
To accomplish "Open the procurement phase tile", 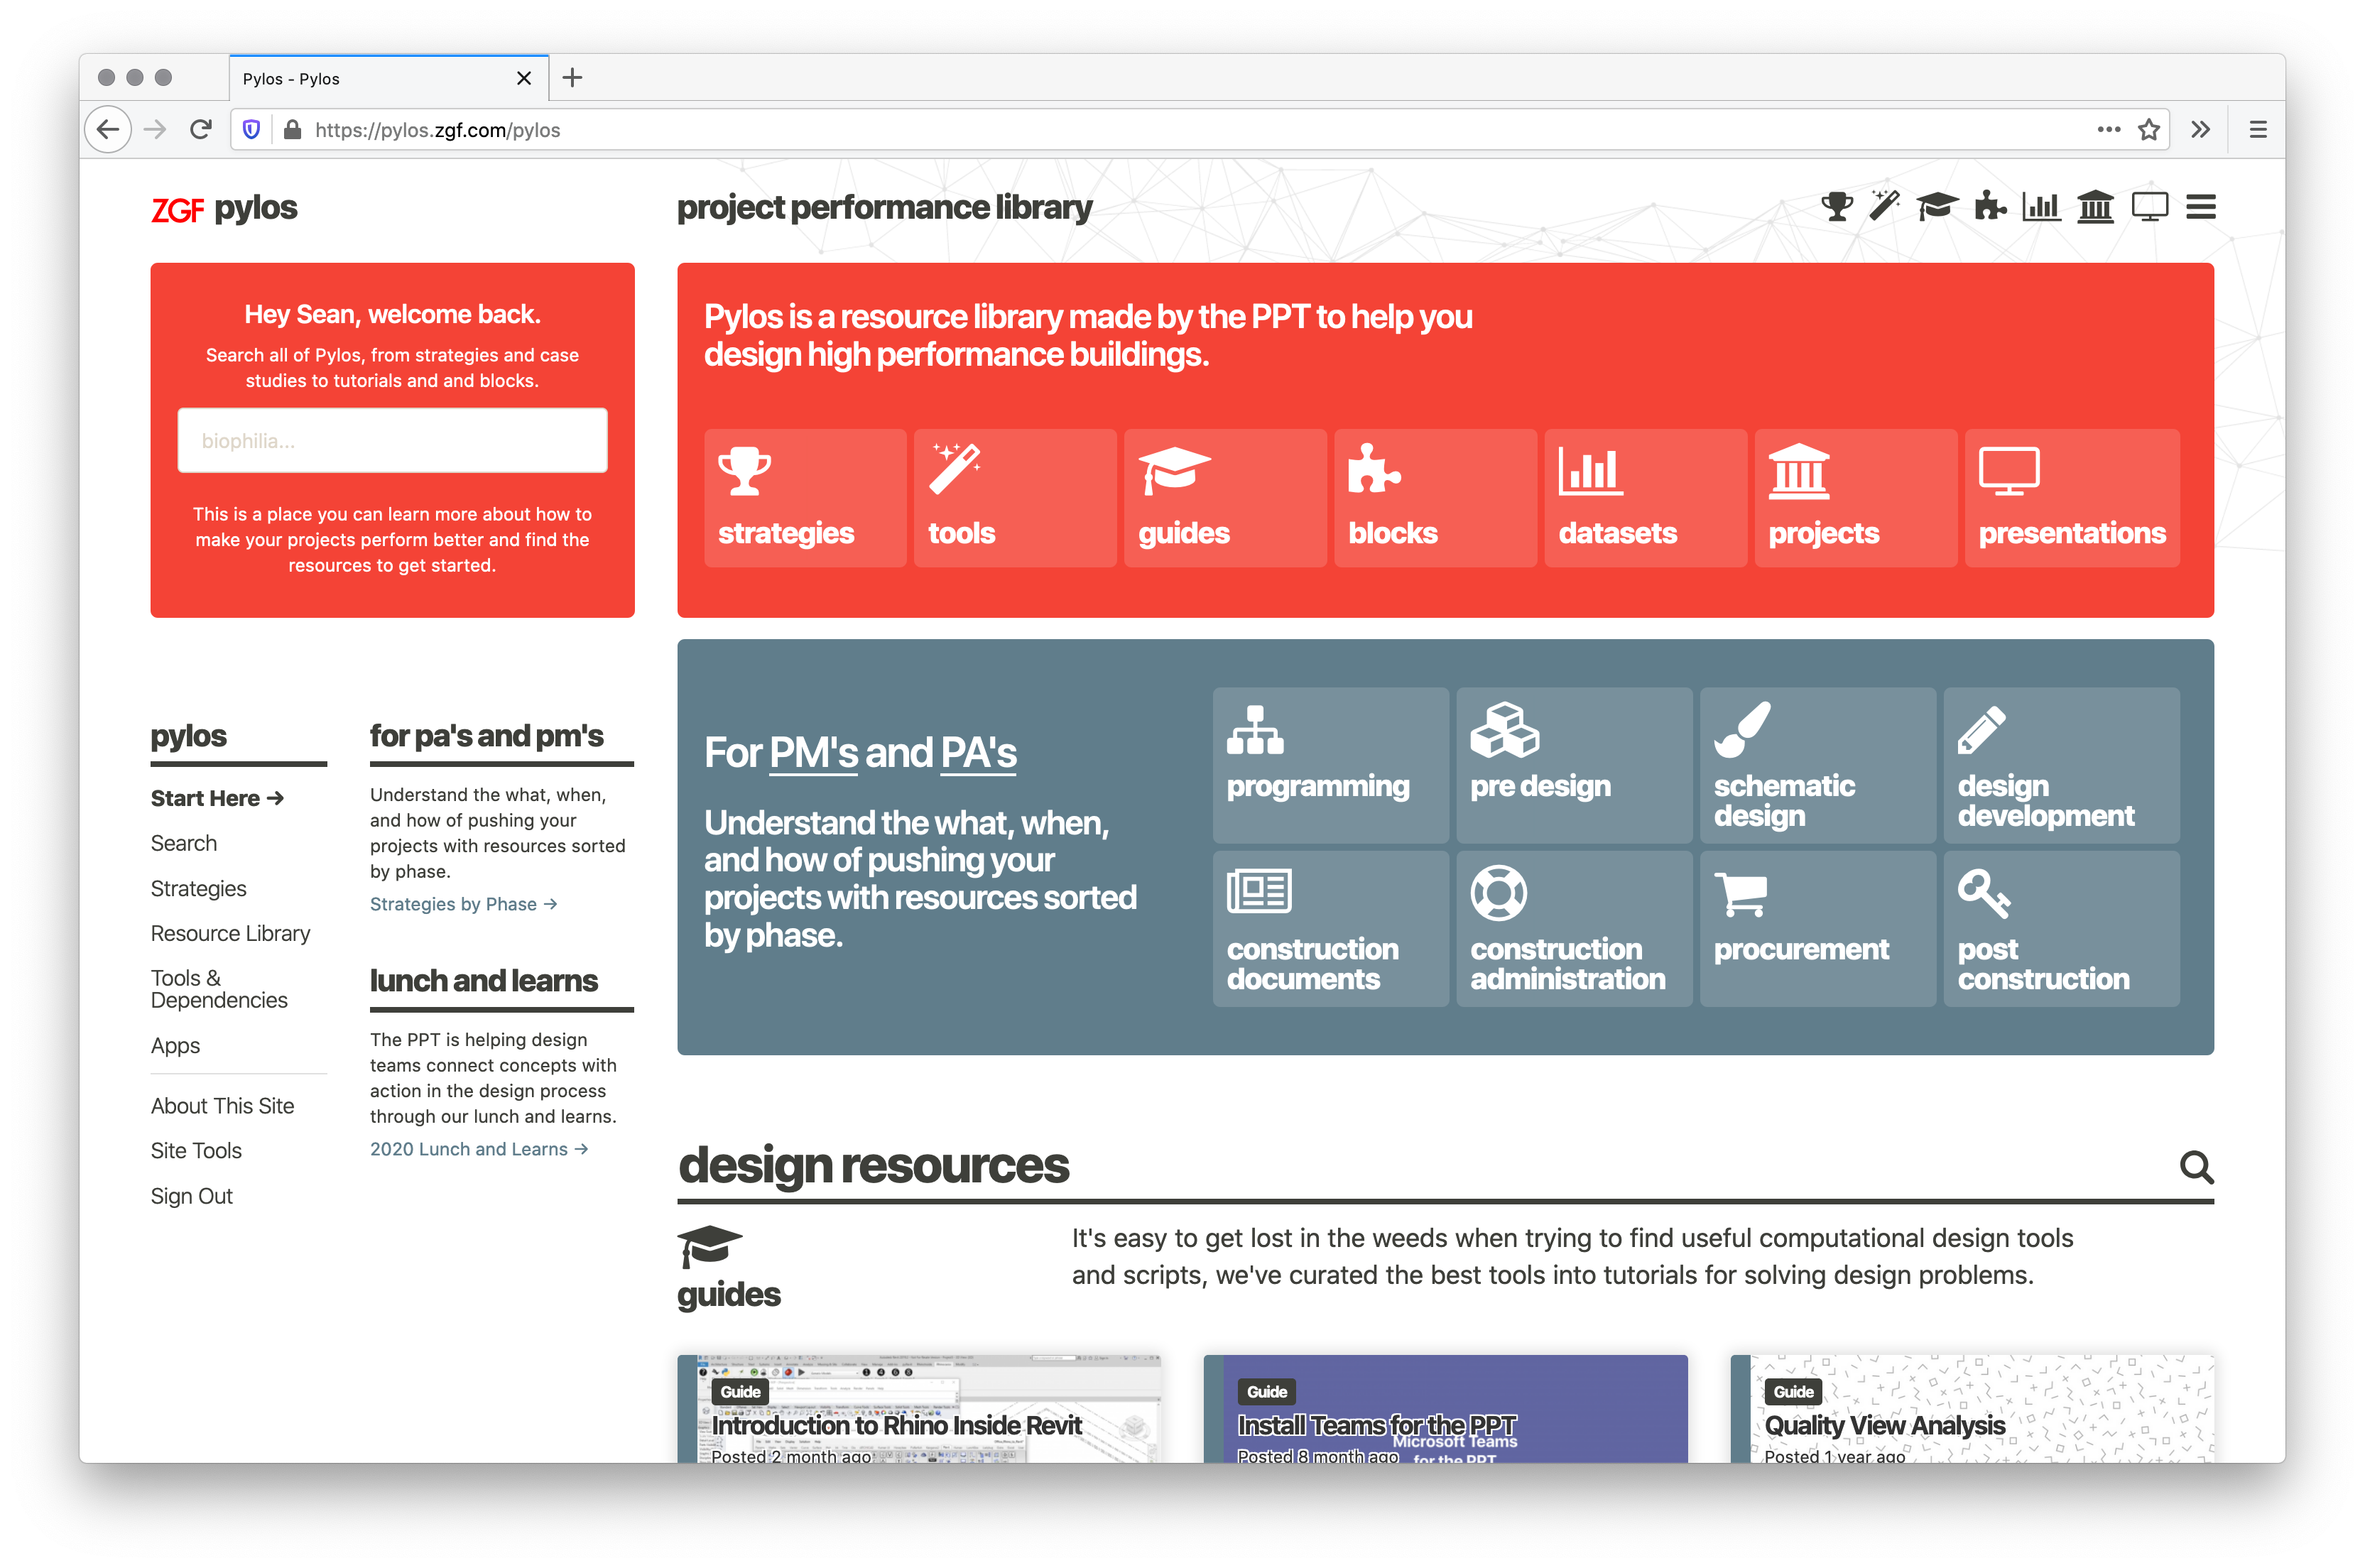I will coord(1817,928).
